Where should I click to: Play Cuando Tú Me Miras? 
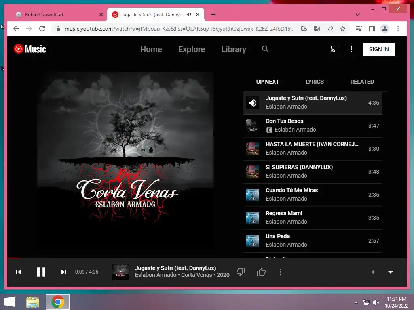point(313,195)
